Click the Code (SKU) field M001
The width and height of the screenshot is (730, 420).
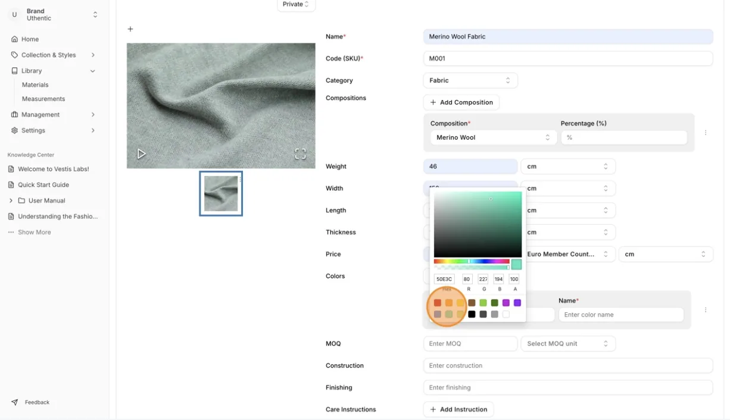pos(568,58)
